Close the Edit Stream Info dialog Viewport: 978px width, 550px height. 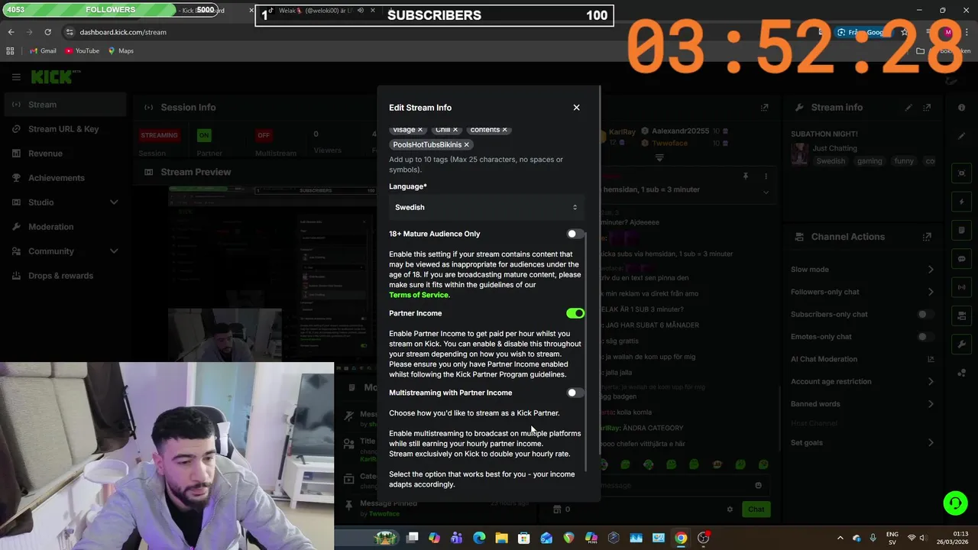click(576, 108)
